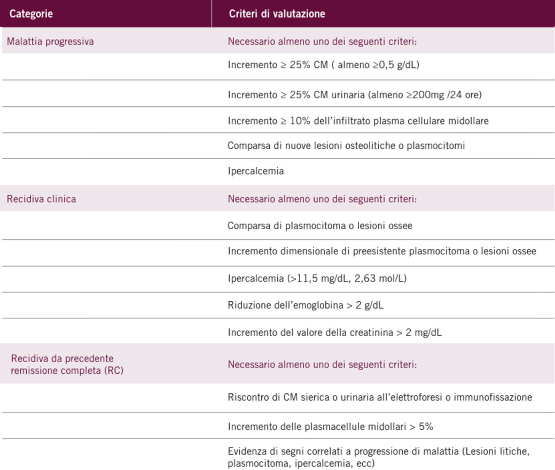Click Comparsa di plasmocitoma o lesioni ossee
This screenshot has height=470, width=555.
(x=320, y=225)
